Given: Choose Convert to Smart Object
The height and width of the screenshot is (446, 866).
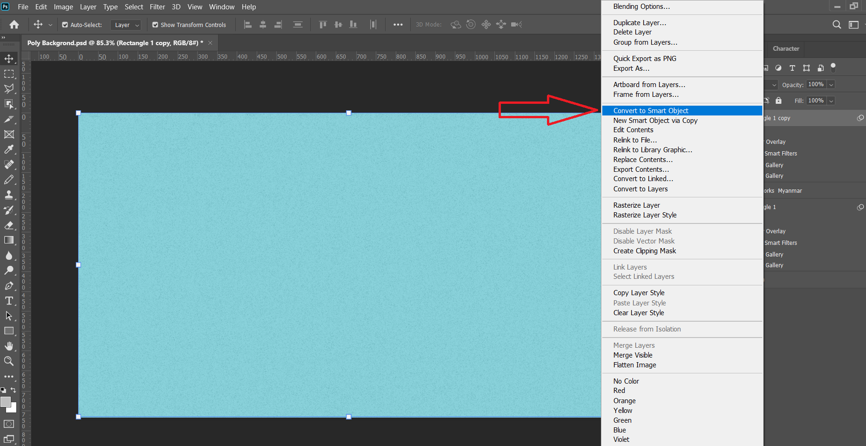Looking at the screenshot, I should click(650, 111).
